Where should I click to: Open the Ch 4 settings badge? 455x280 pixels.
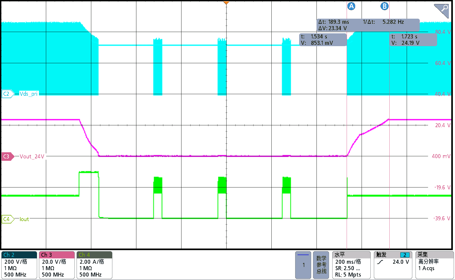(x=94, y=265)
